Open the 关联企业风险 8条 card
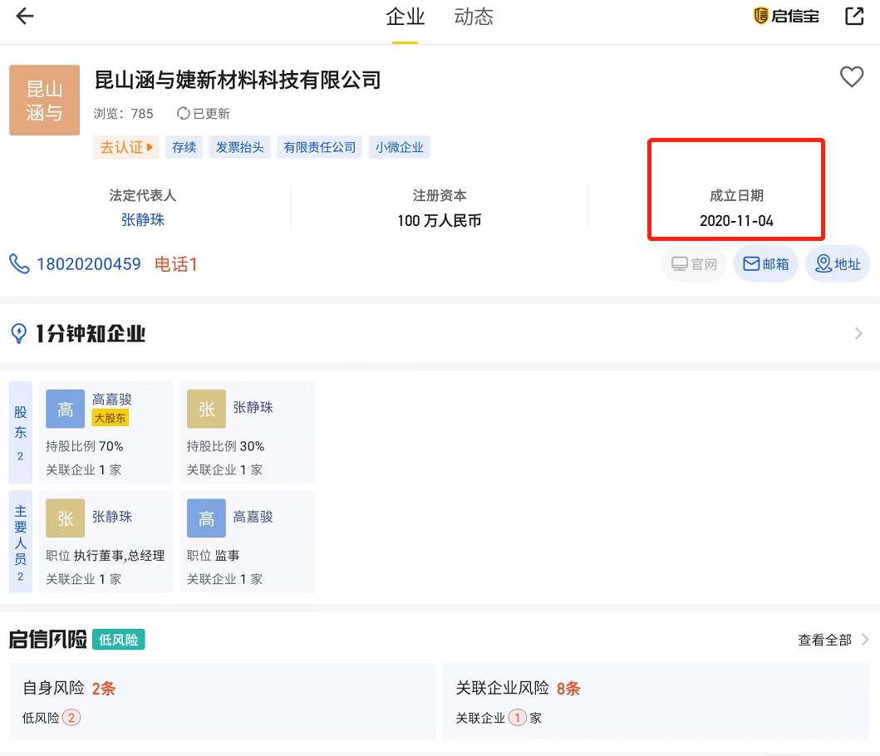This screenshot has width=880, height=756. pos(656,701)
